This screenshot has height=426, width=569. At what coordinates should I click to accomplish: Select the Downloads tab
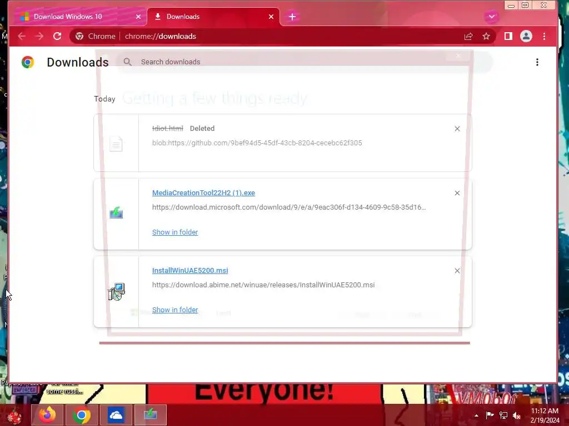pyautogui.click(x=213, y=17)
